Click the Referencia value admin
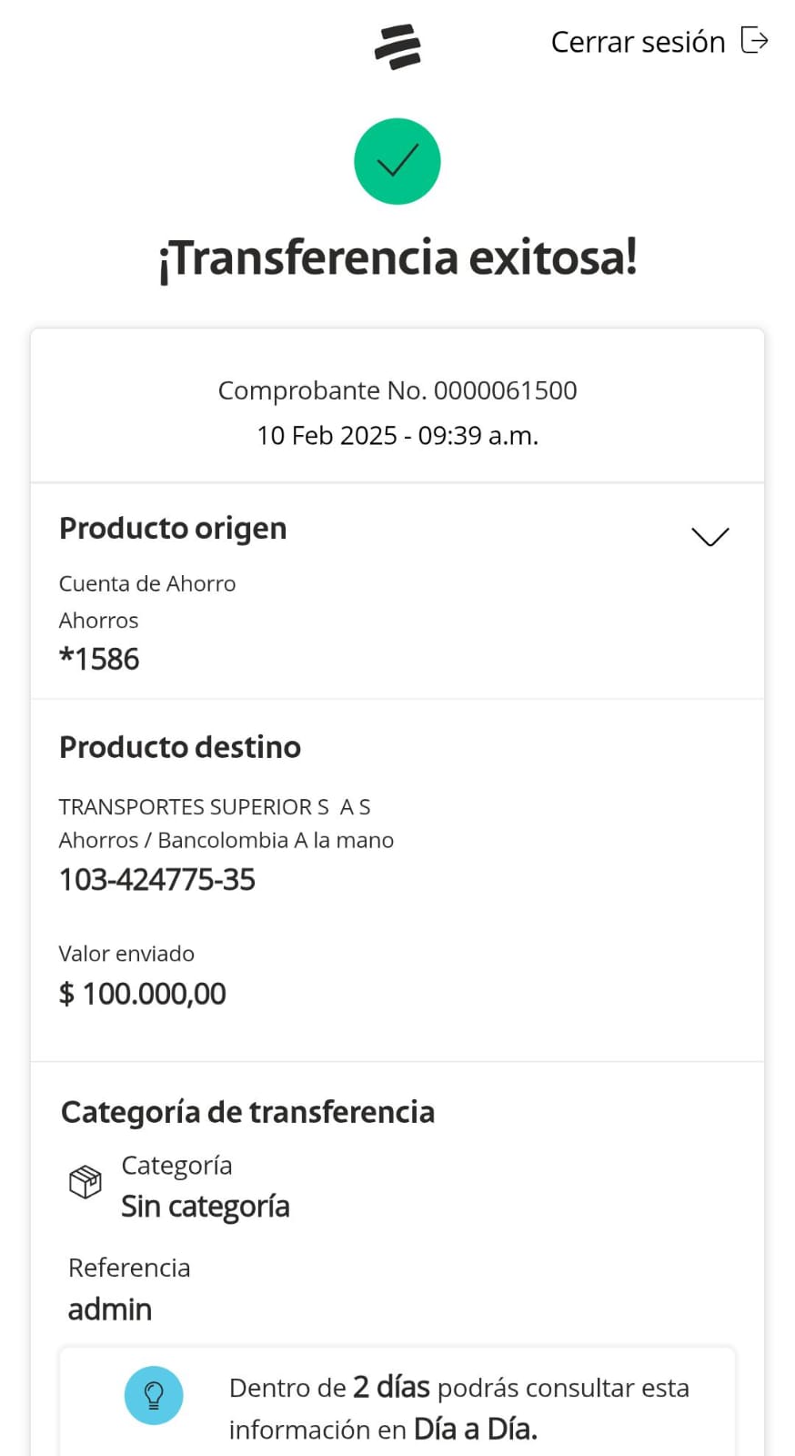The image size is (795, 1456). coord(110,1309)
